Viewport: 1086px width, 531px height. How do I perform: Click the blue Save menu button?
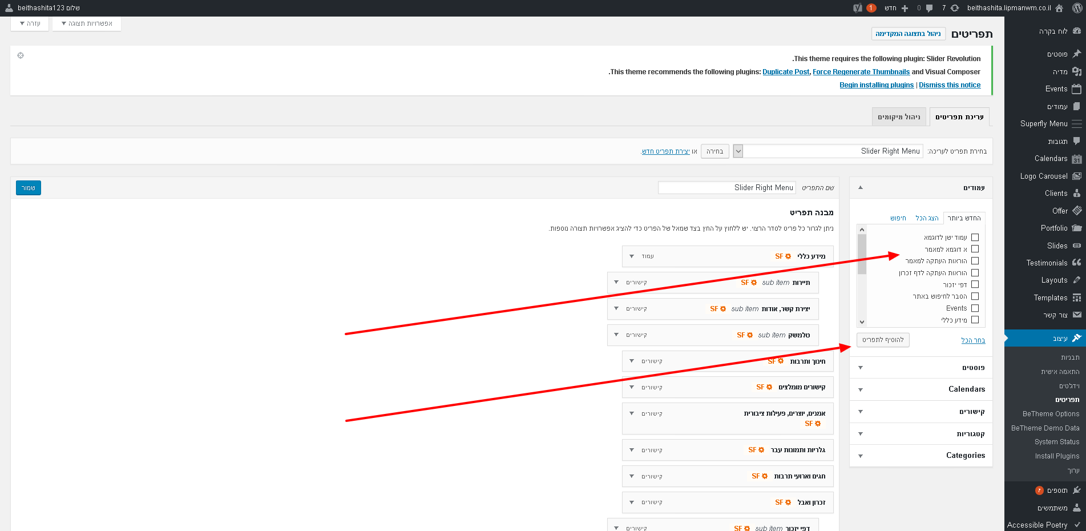pos(29,188)
